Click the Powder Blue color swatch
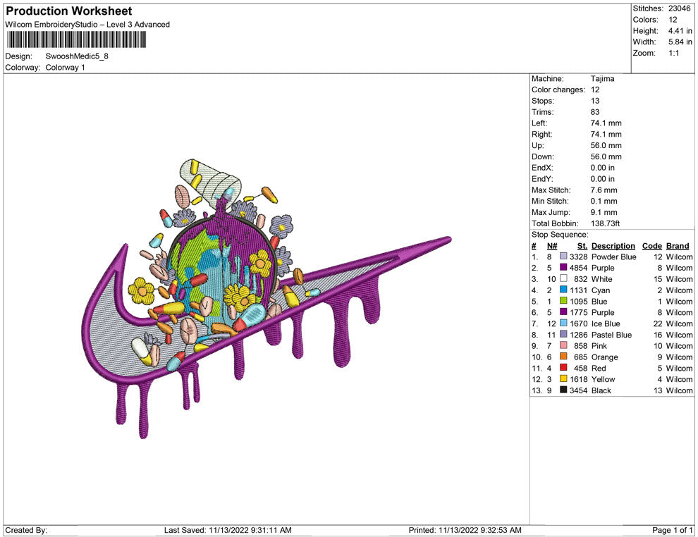Image resolution: width=698 pixels, height=537 pixels. coord(563,257)
